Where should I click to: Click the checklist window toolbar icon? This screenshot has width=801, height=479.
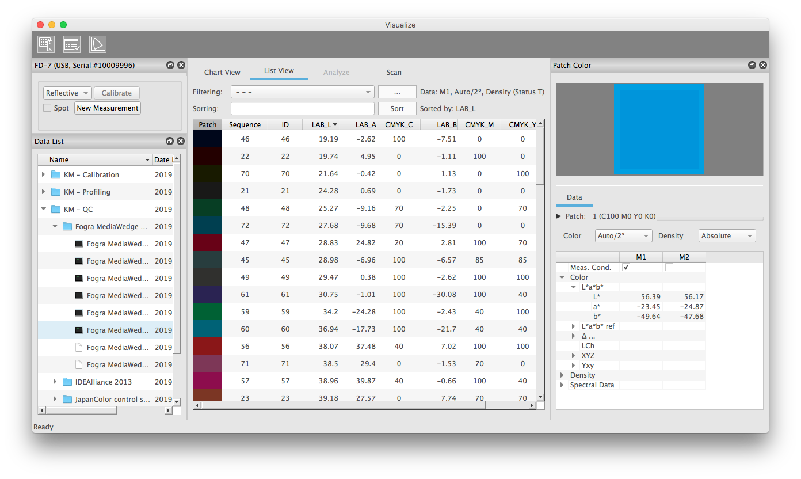tap(72, 44)
